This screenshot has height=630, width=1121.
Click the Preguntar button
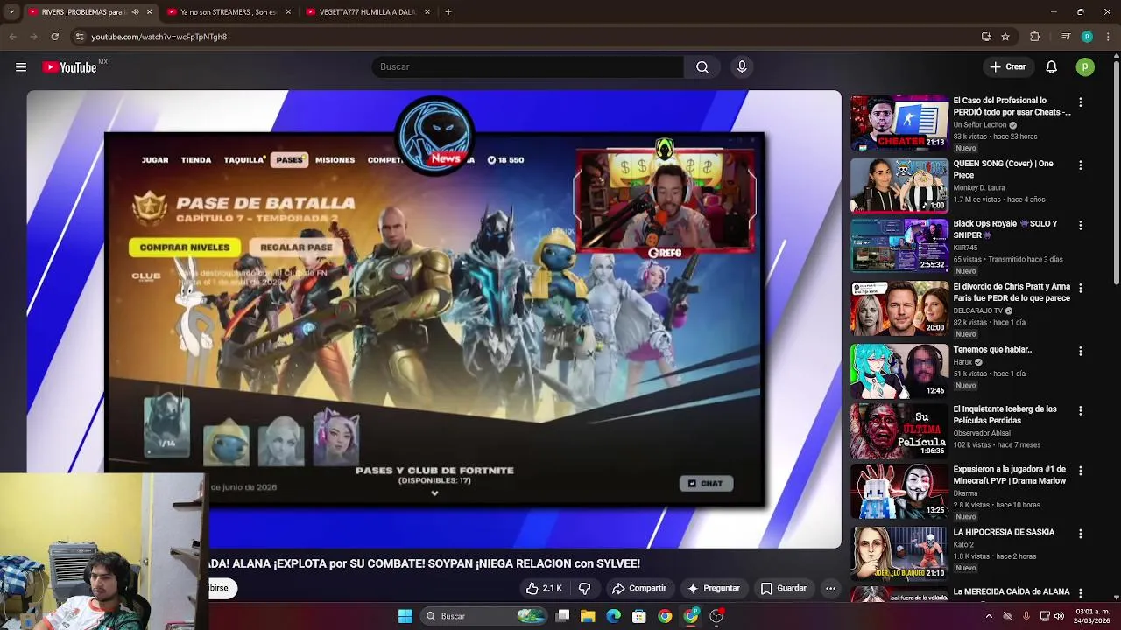pyautogui.click(x=714, y=588)
